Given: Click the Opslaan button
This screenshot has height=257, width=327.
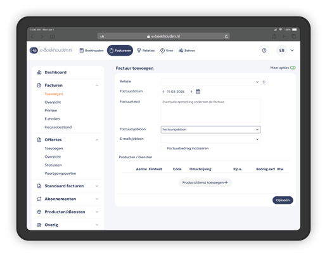Looking at the screenshot, I should point(283,200).
